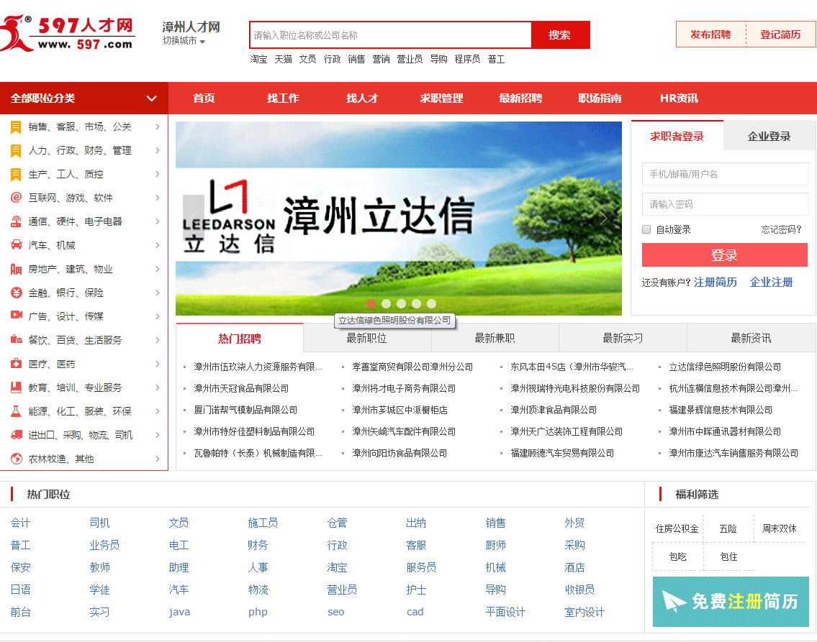This screenshot has width=817, height=642.
Task: Select the 住房公积金 welfare filter
Action: point(677,528)
